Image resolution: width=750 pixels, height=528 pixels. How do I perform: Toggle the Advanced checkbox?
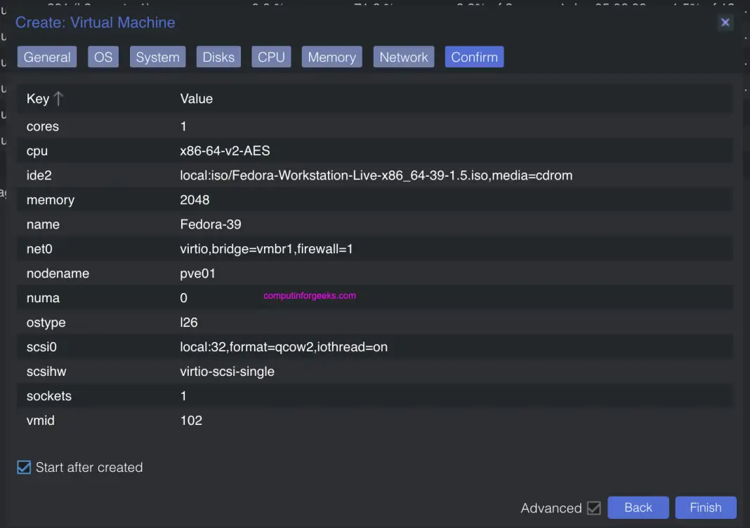594,508
